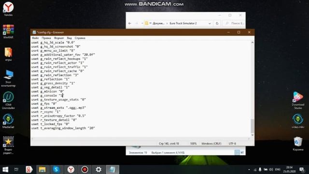Image resolution: width=309 pixels, height=174 pixels.
Task: Click the 100% zoom status entry
Action: [193, 144]
